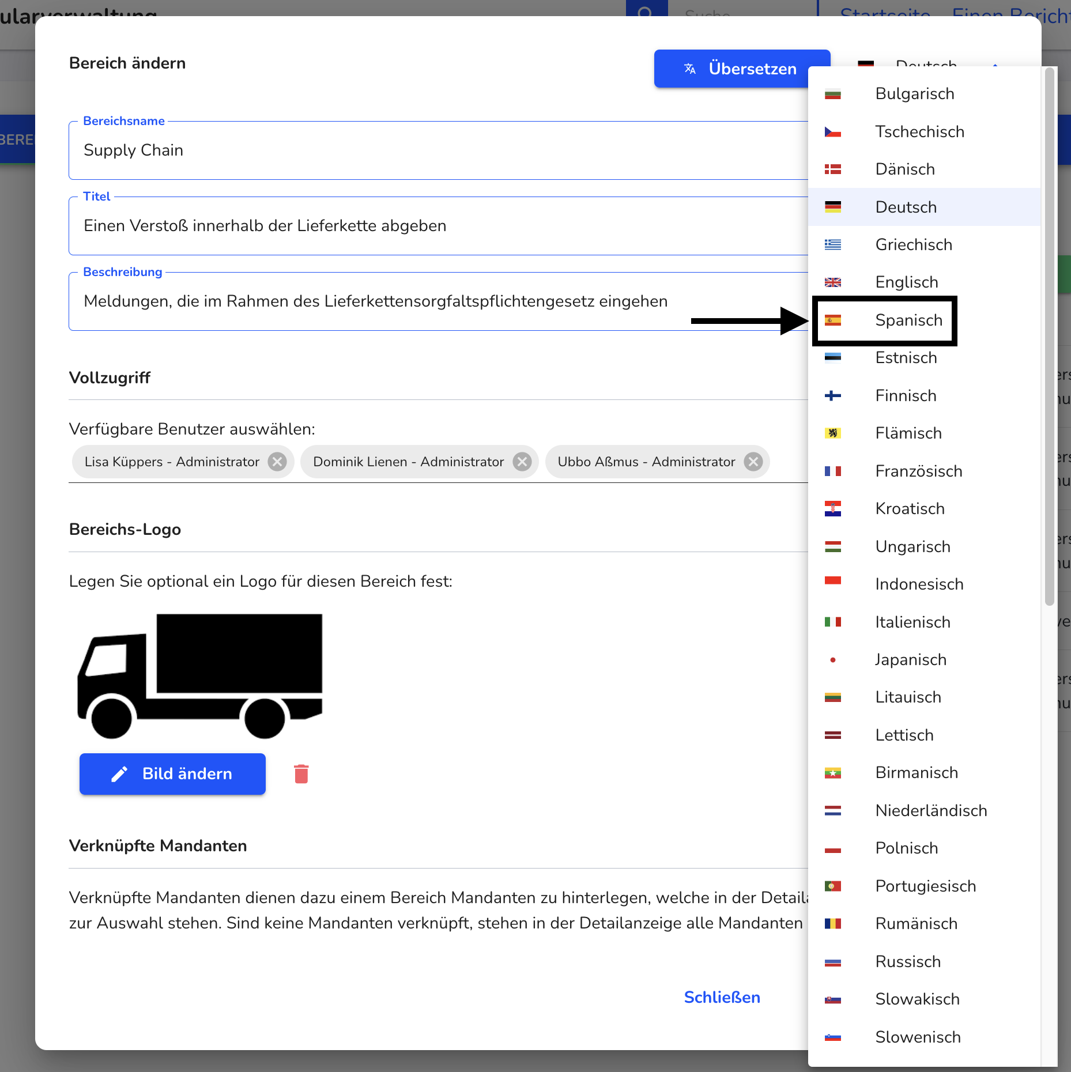Pick Rumänisch in the language list
Screen dimensions: 1071x1072
[925, 923]
